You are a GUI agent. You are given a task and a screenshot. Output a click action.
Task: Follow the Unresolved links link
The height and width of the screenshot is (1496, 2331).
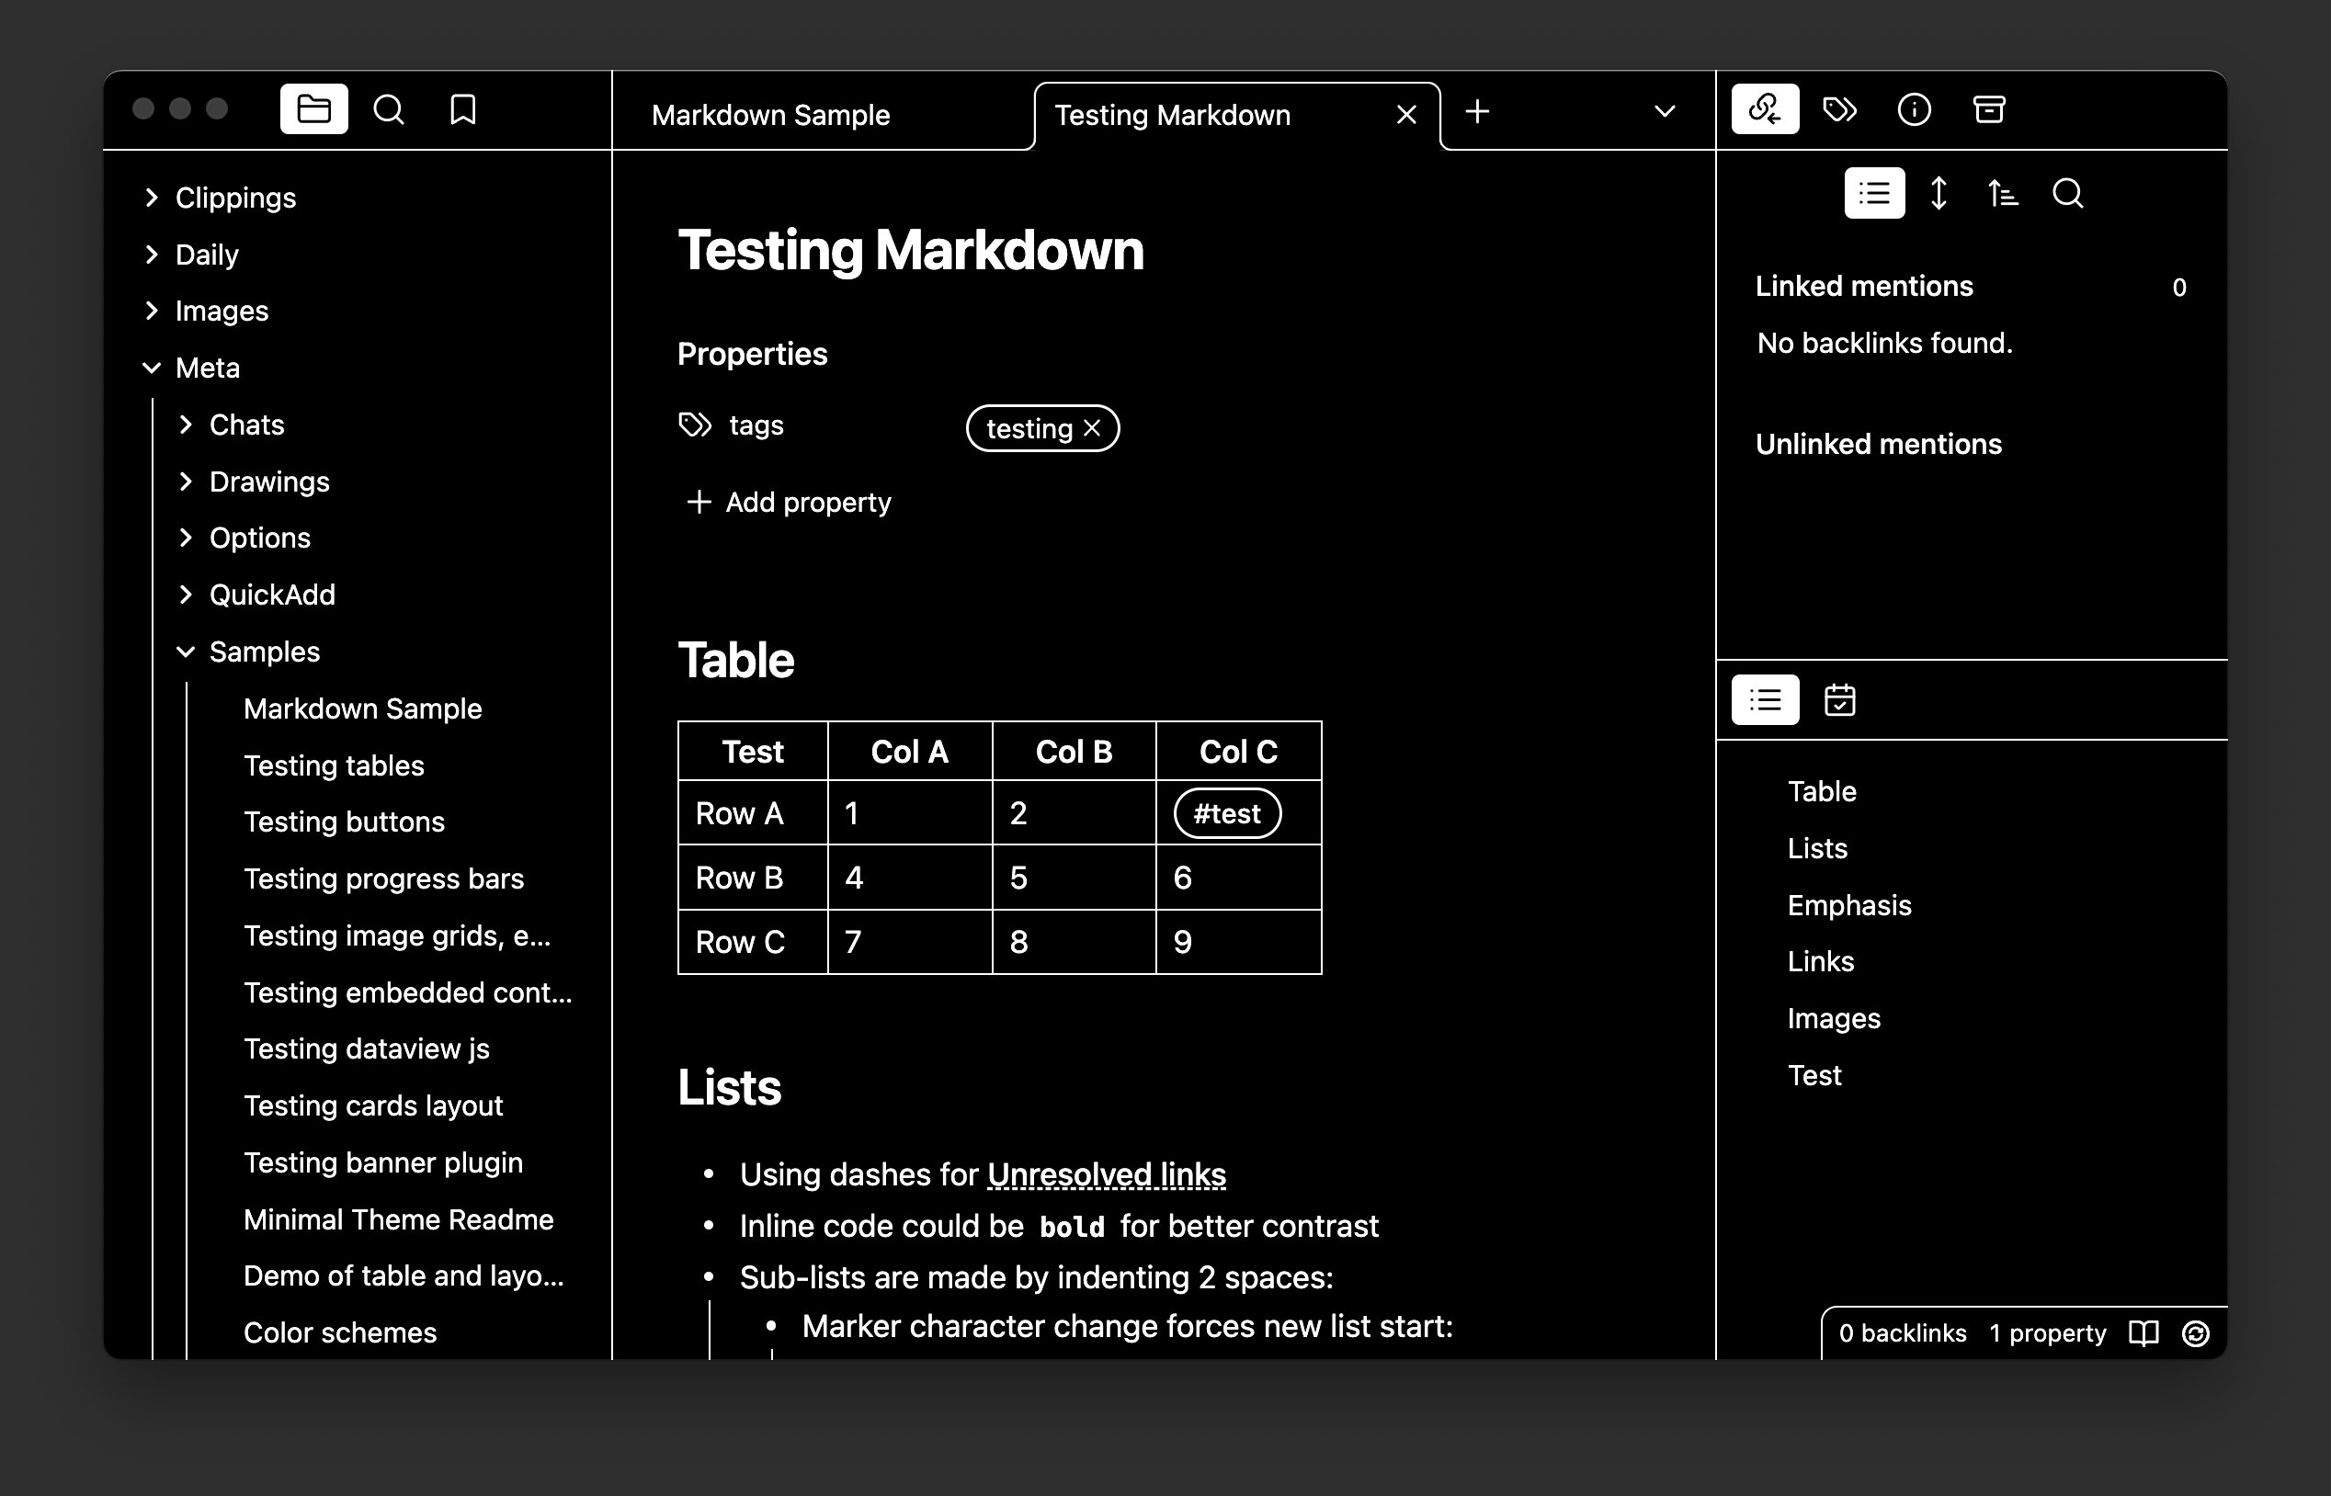[x=1106, y=1174]
